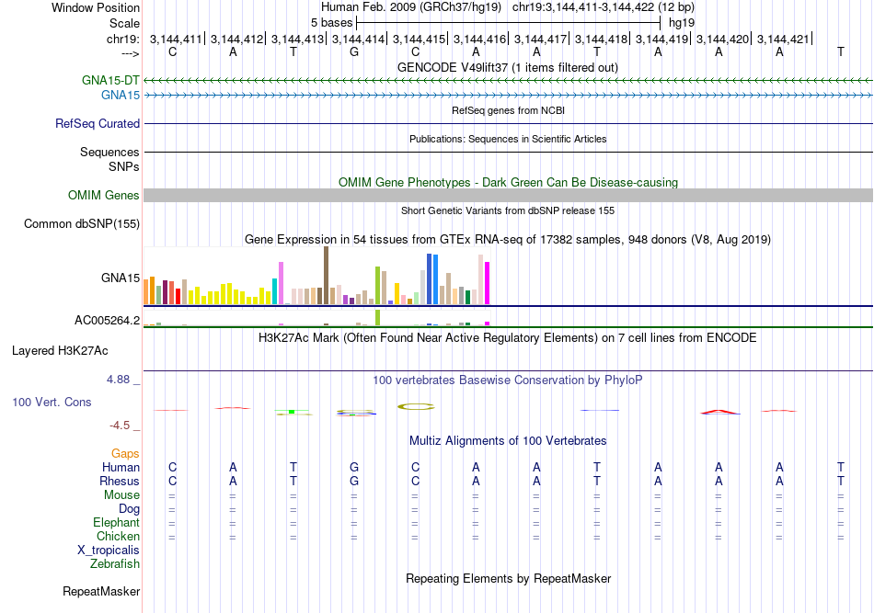Click the RefSeq genes from NCBI title
The height and width of the screenshot is (613, 874).
pos(508,111)
